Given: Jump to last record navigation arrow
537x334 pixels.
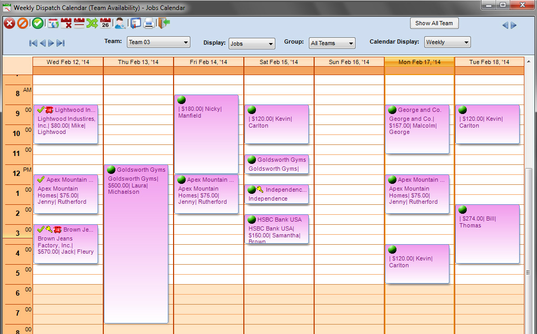Looking at the screenshot, I should [61, 43].
